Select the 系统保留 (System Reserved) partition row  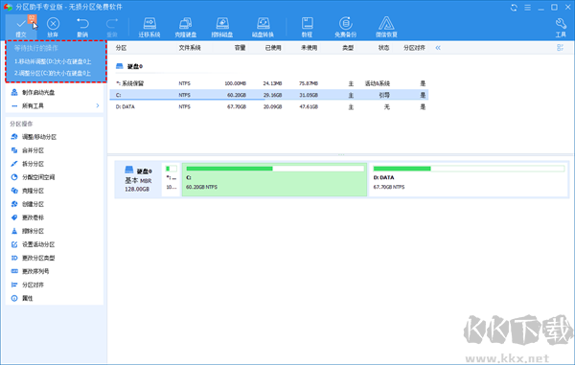[268, 83]
